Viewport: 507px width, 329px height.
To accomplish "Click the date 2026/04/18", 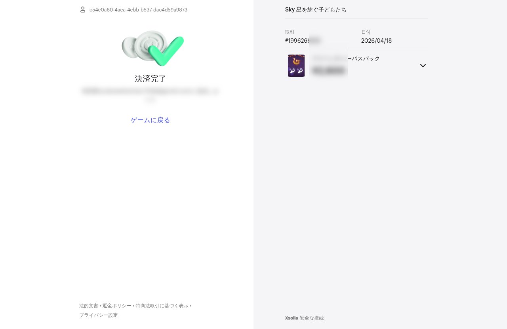I will click(376, 40).
